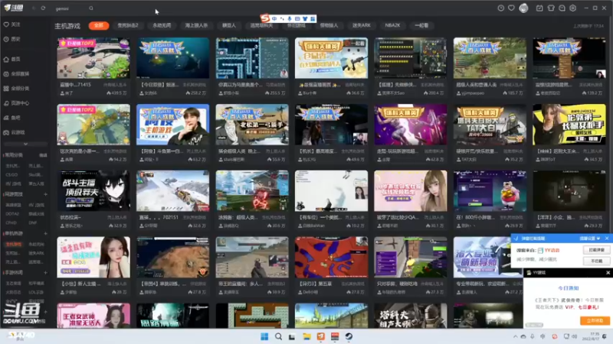This screenshot has height=344, width=613.
Task: Go to 首页 home in sidebar
Action: coord(11,60)
